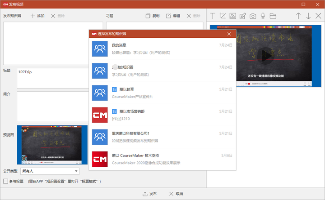Screen dimensions: 325x200
Task: Move item down with down arrow
Action: [x=308, y=16]
